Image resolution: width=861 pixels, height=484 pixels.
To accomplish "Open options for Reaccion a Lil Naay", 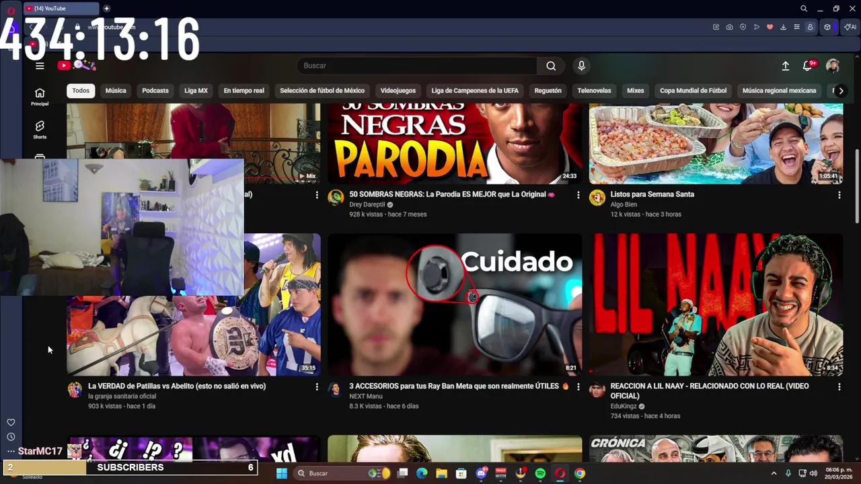I will [839, 387].
